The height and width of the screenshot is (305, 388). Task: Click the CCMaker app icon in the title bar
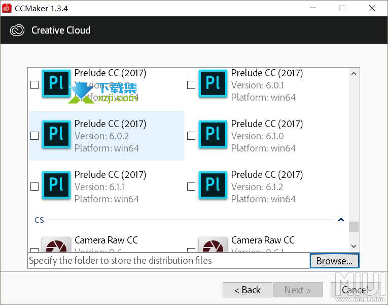[x=7, y=8]
